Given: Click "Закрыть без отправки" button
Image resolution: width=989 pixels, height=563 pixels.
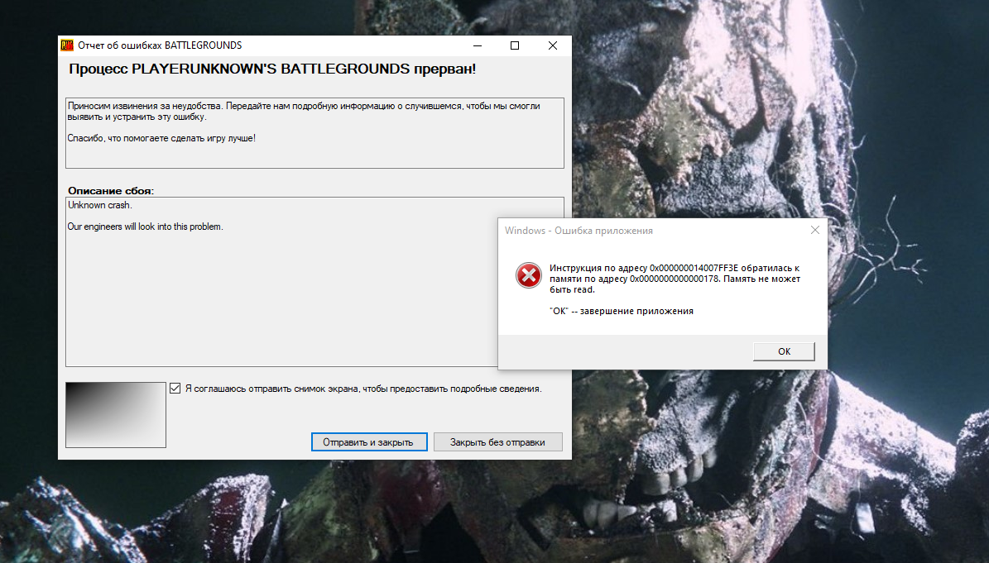Looking at the screenshot, I should coord(497,442).
